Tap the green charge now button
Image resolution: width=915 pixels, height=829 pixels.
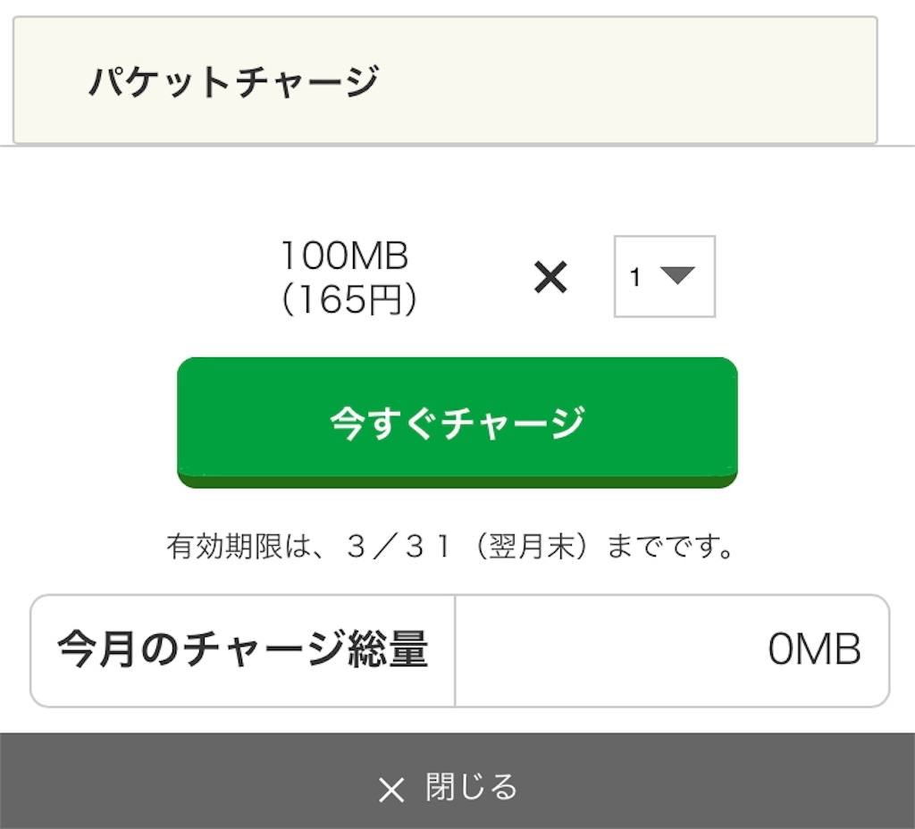[x=457, y=420]
